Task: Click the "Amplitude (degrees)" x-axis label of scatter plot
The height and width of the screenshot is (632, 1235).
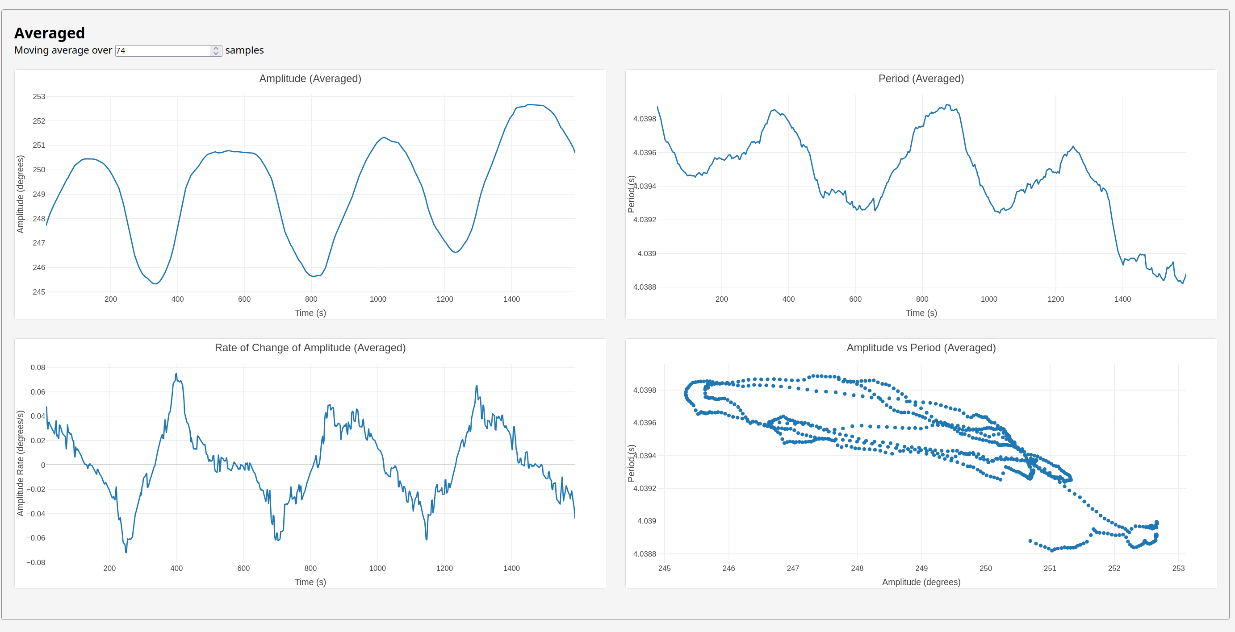Action: (921, 582)
